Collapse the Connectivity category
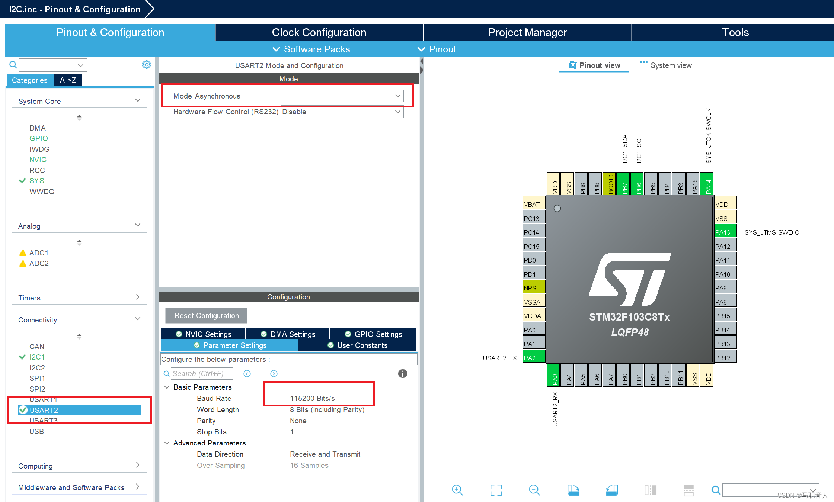The width and height of the screenshot is (834, 502). pyautogui.click(x=137, y=319)
